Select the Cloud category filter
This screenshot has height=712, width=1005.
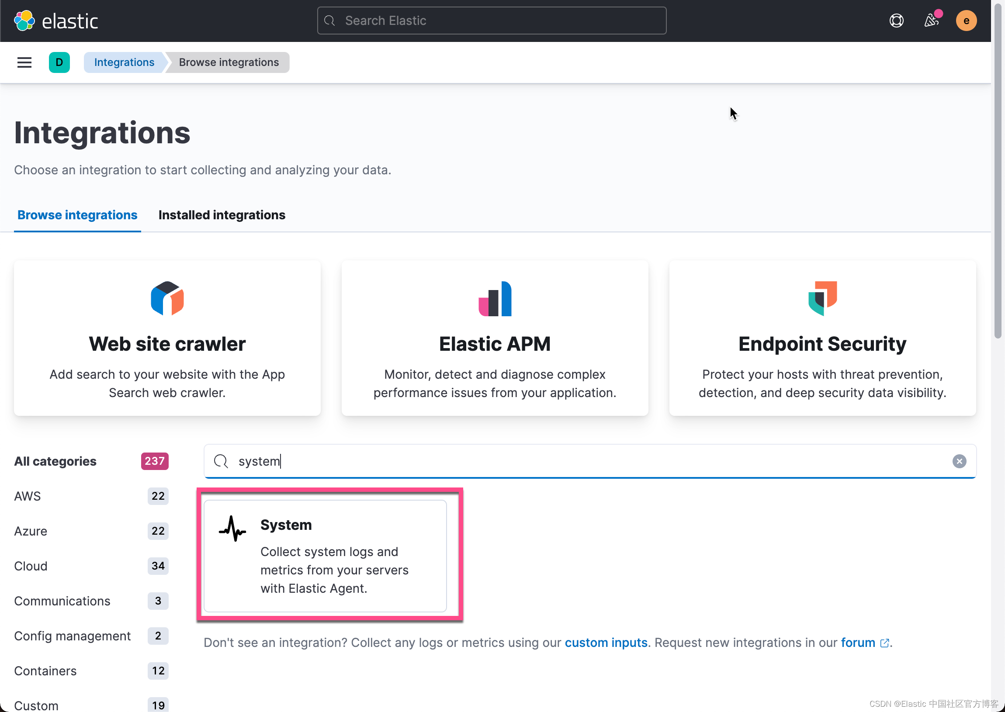click(30, 566)
